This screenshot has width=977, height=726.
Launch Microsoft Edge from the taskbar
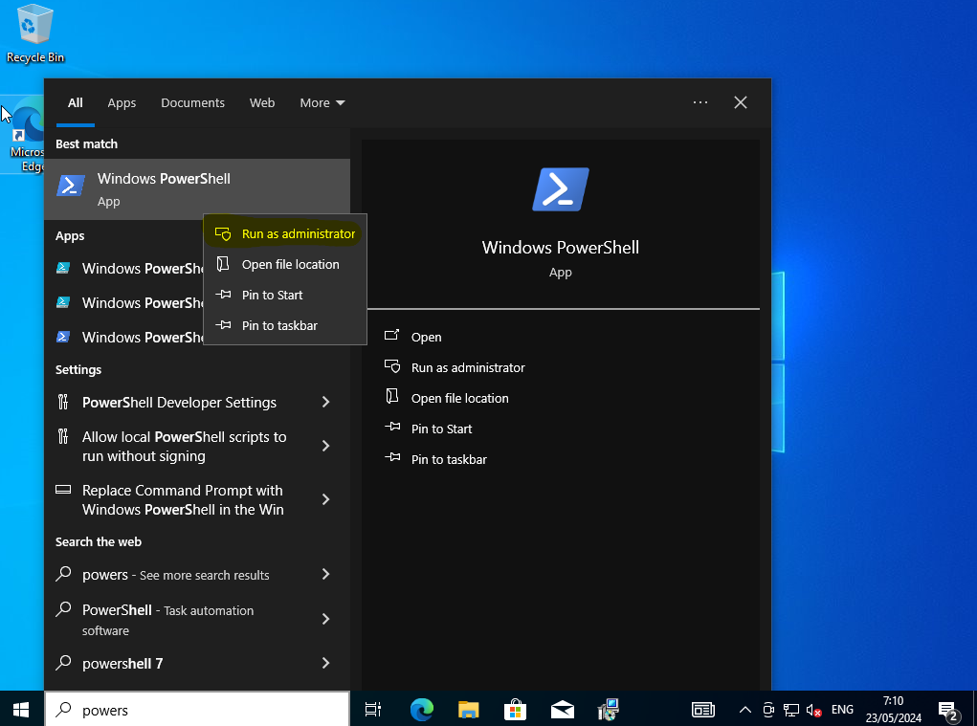[422, 709]
